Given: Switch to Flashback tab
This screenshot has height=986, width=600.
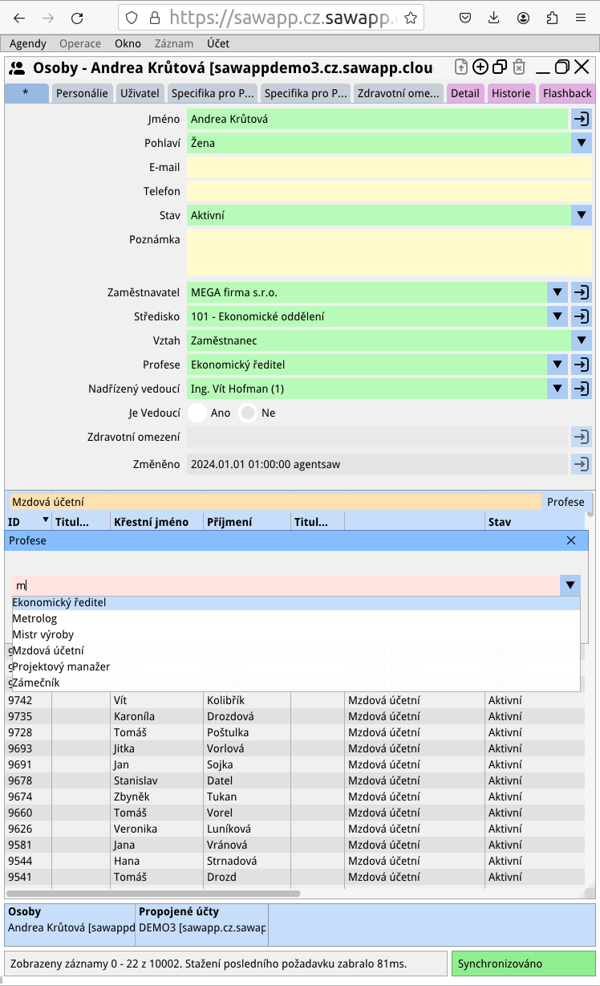Looking at the screenshot, I should (567, 93).
